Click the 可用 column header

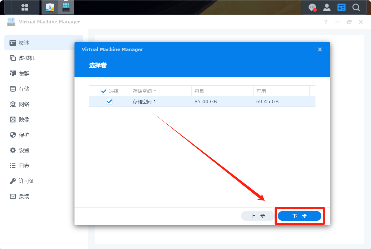pyautogui.click(x=261, y=91)
